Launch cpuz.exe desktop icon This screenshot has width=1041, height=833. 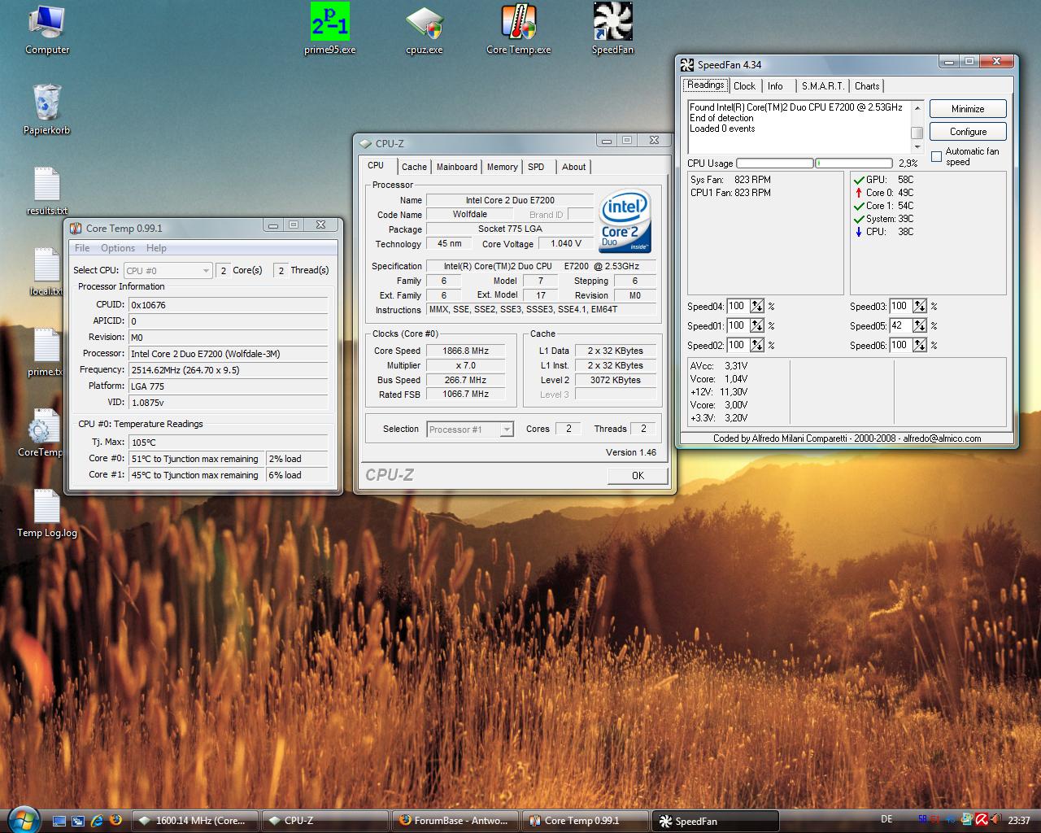[425, 29]
